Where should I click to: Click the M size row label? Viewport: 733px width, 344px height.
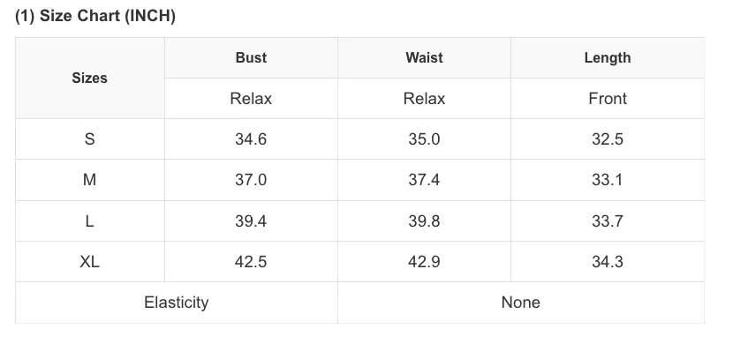90,180
